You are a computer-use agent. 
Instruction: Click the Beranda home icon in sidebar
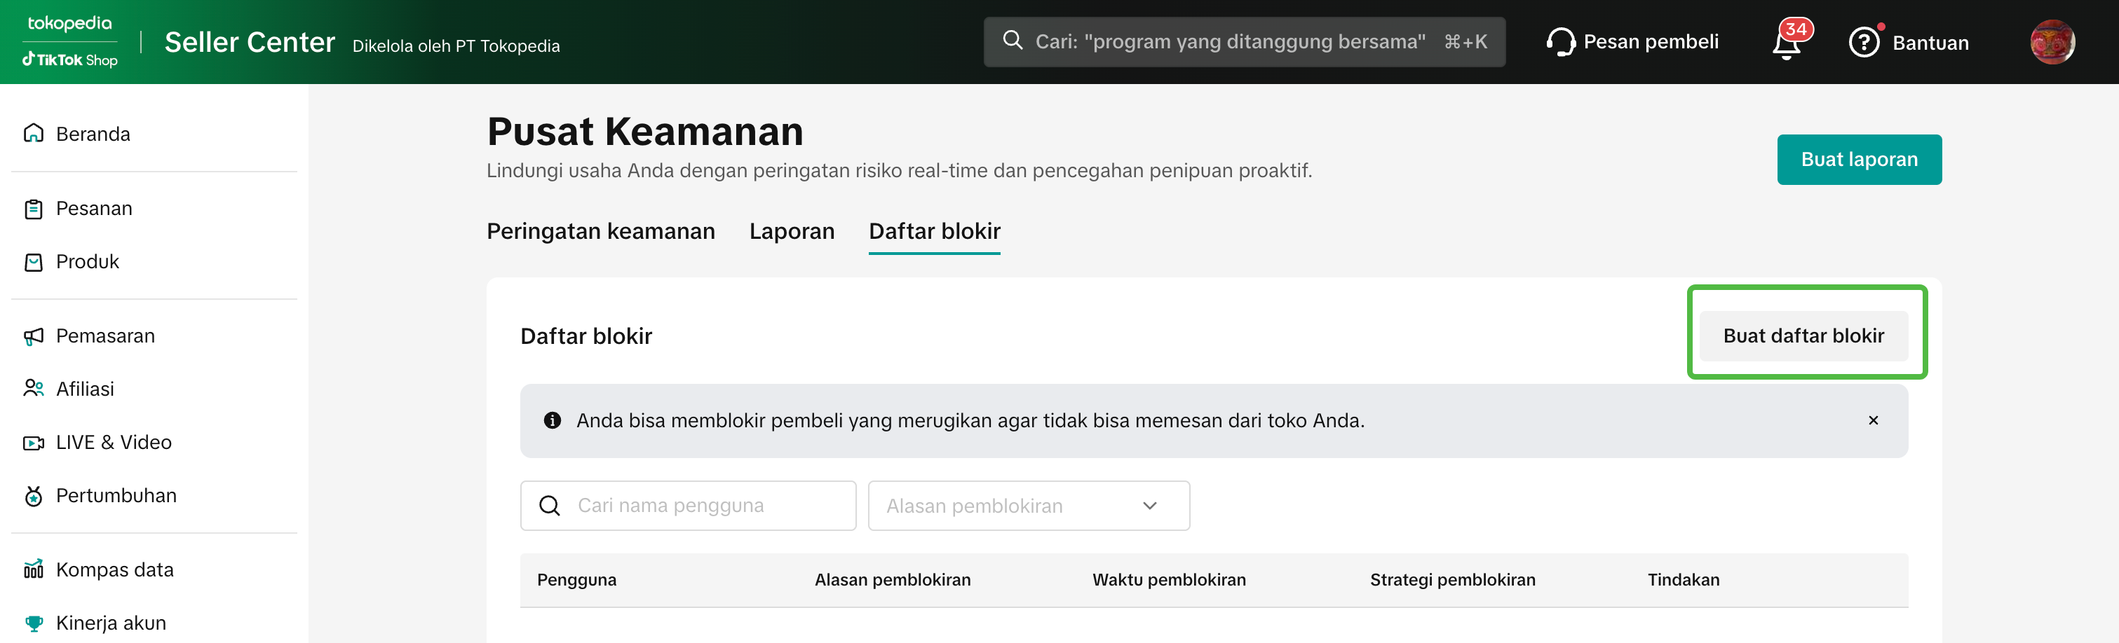point(33,133)
